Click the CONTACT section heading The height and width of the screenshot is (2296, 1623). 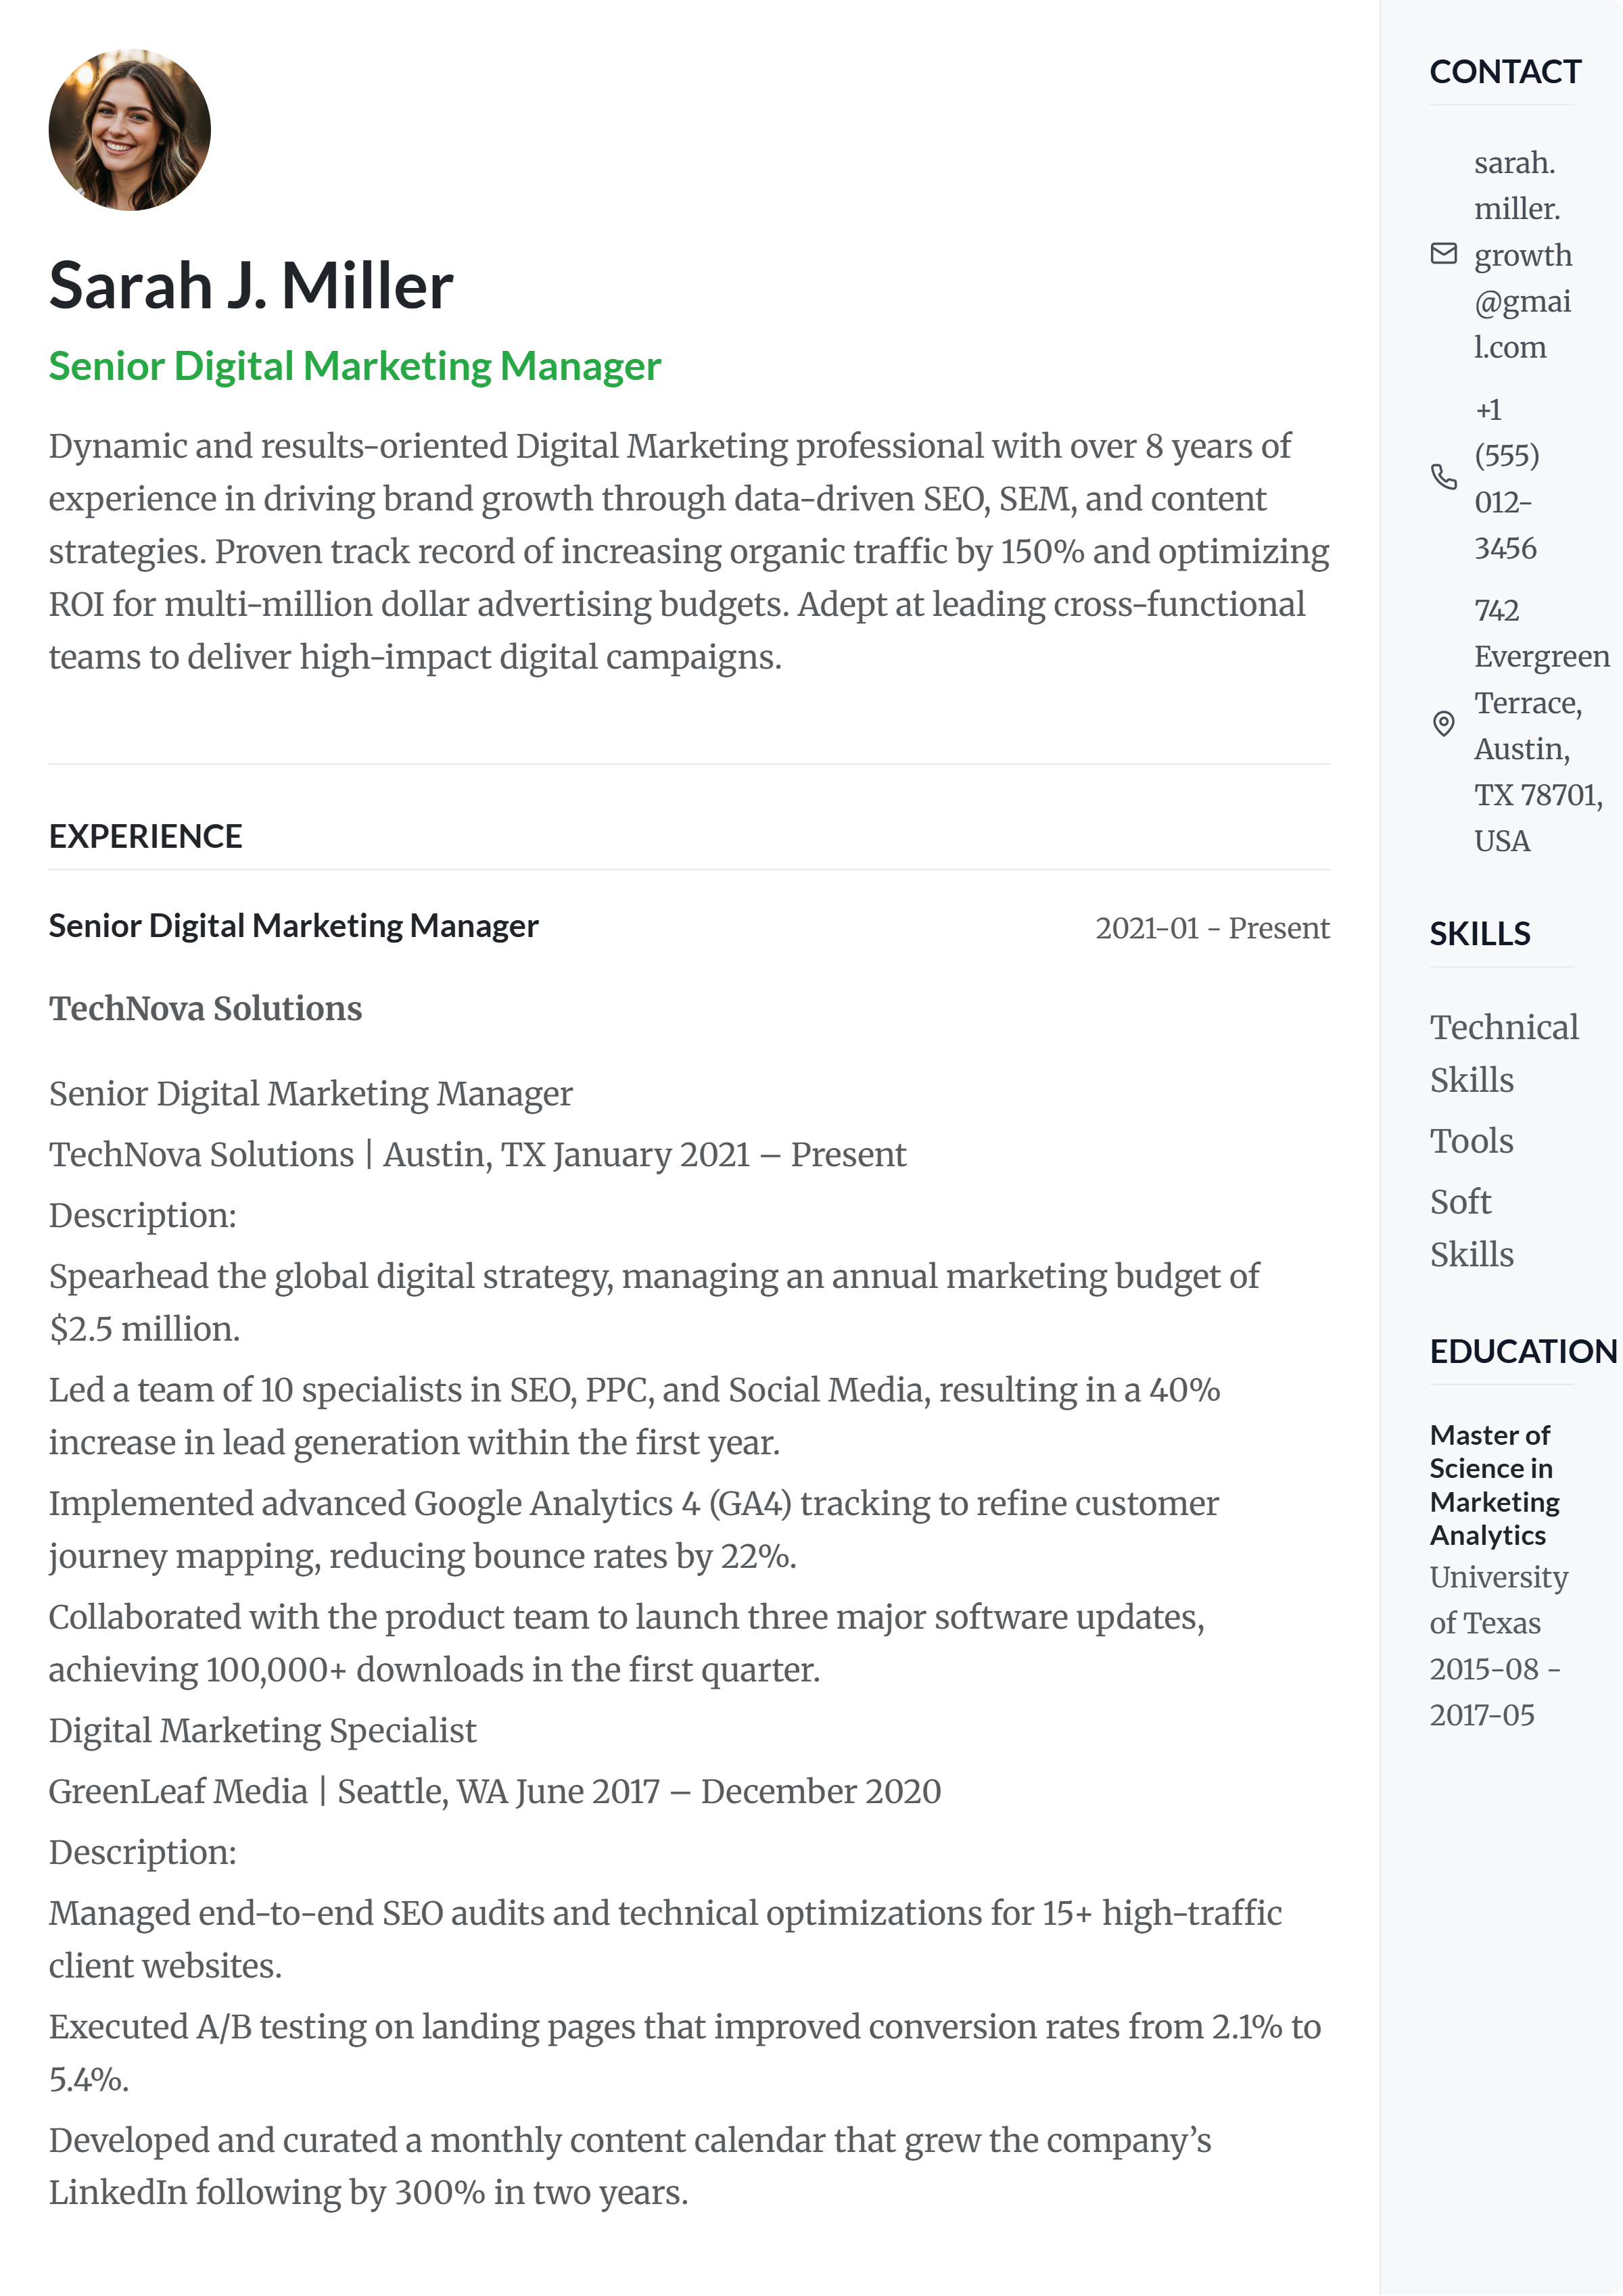tap(1505, 72)
